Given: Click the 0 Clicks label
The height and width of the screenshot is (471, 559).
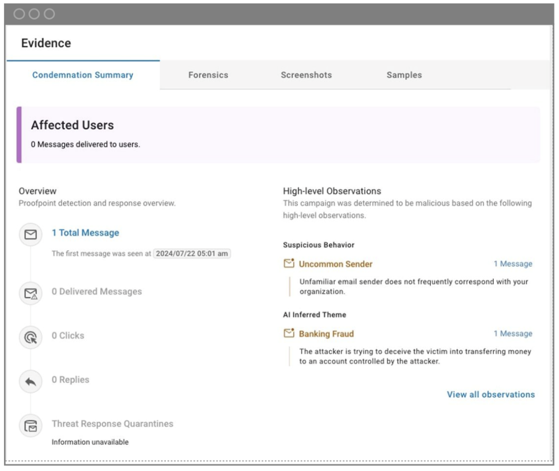Looking at the screenshot, I should pyautogui.click(x=68, y=336).
